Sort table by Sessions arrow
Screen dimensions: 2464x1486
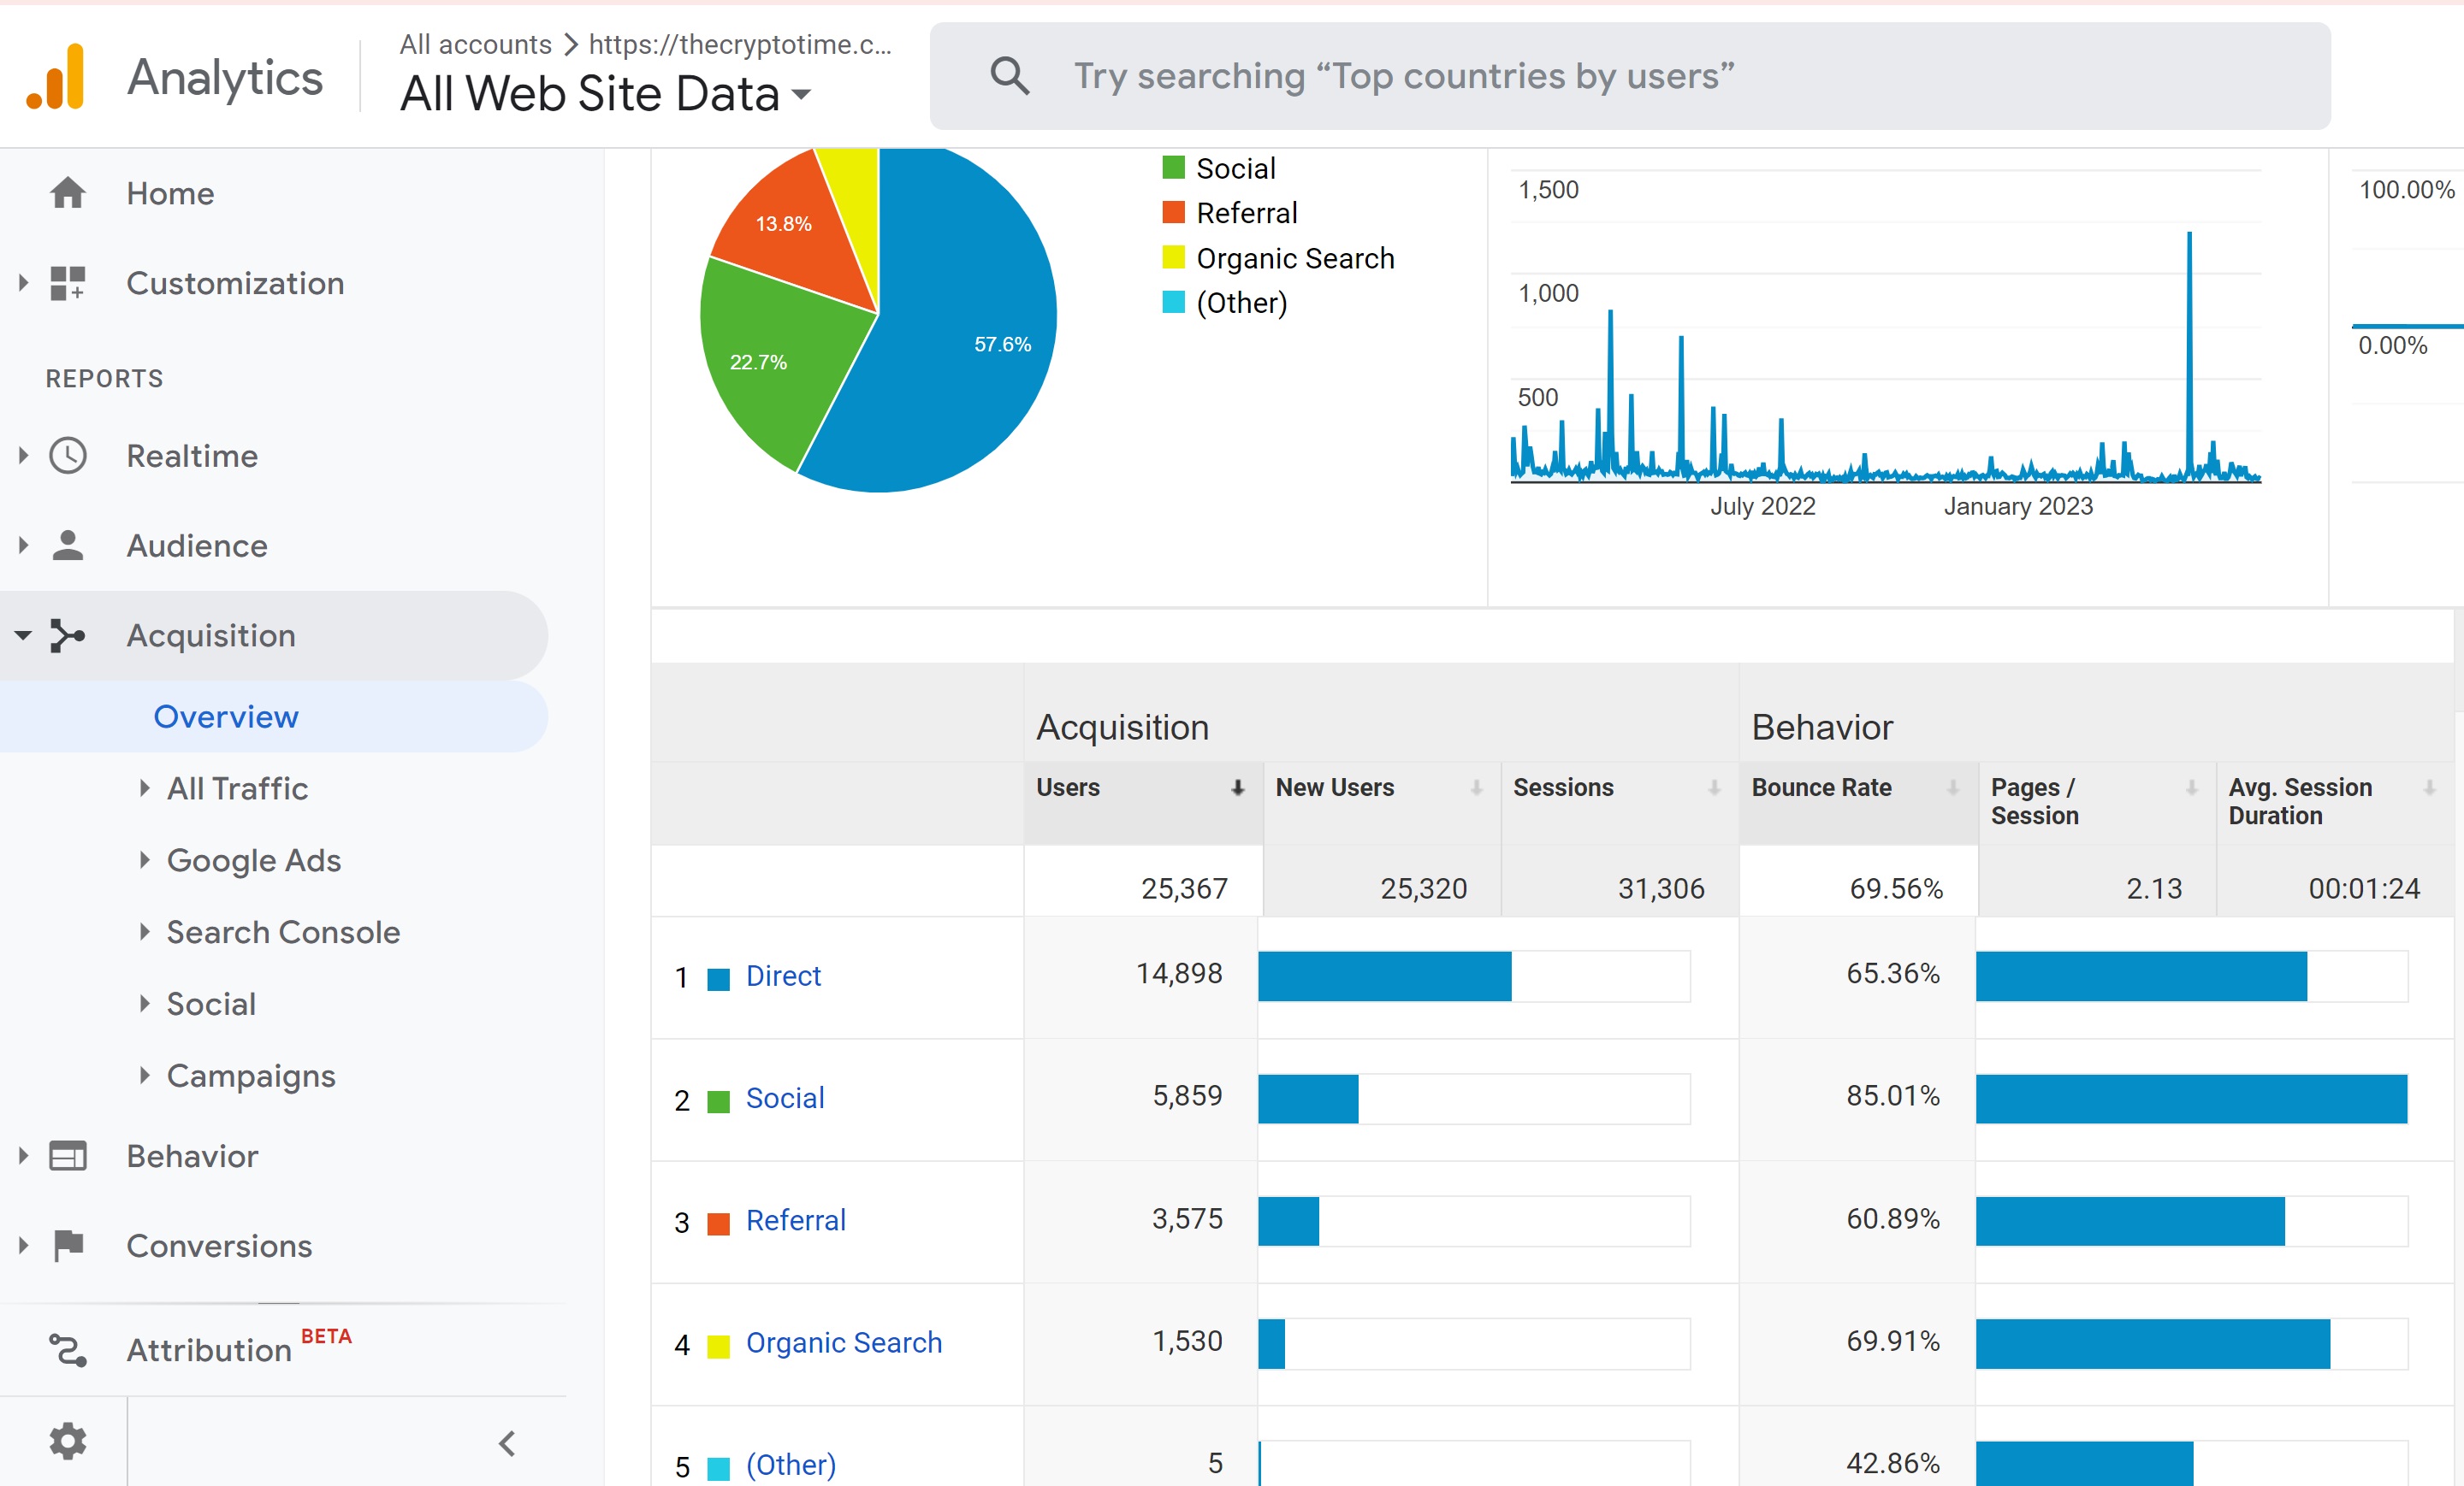[1714, 787]
